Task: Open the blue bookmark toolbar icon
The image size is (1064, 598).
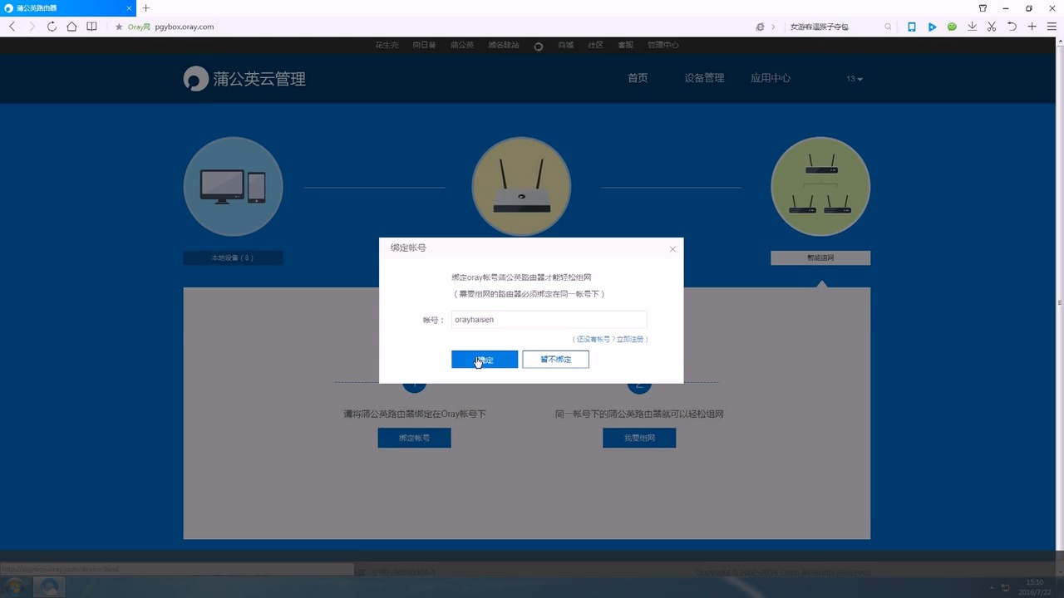Action: click(x=912, y=27)
